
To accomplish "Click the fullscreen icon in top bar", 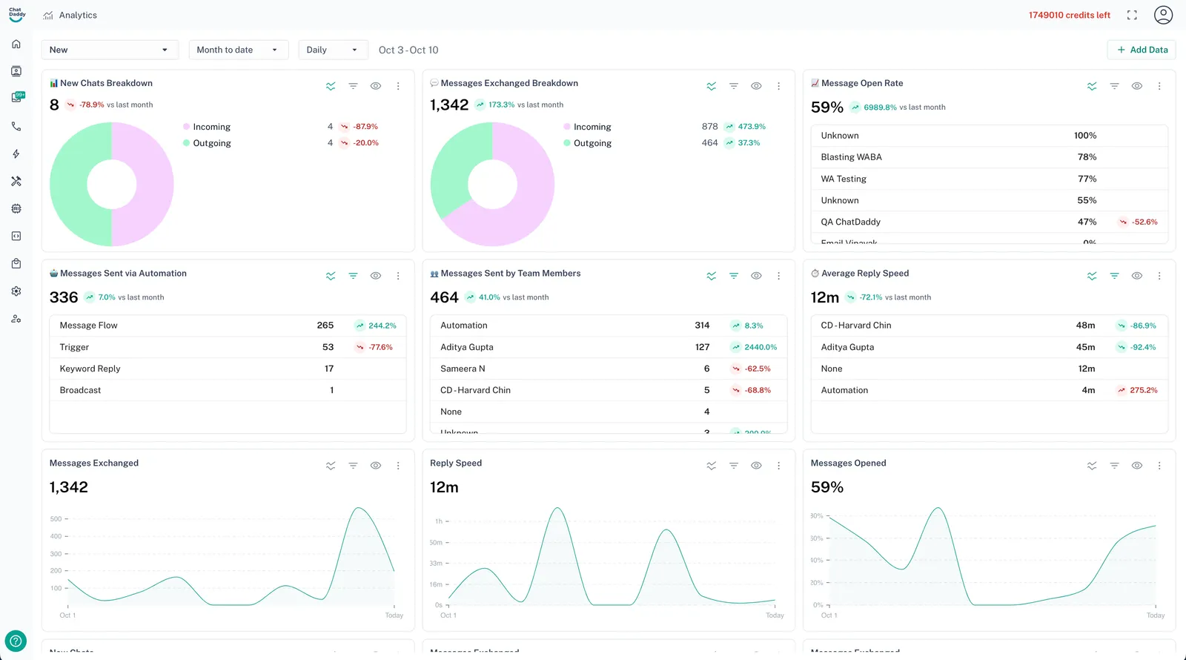I will click(1132, 15).
